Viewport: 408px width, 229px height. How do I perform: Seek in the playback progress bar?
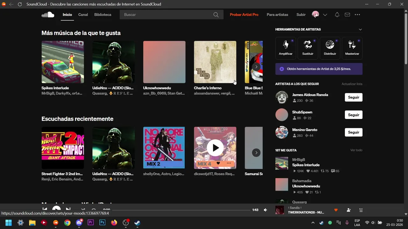point(181,210)
